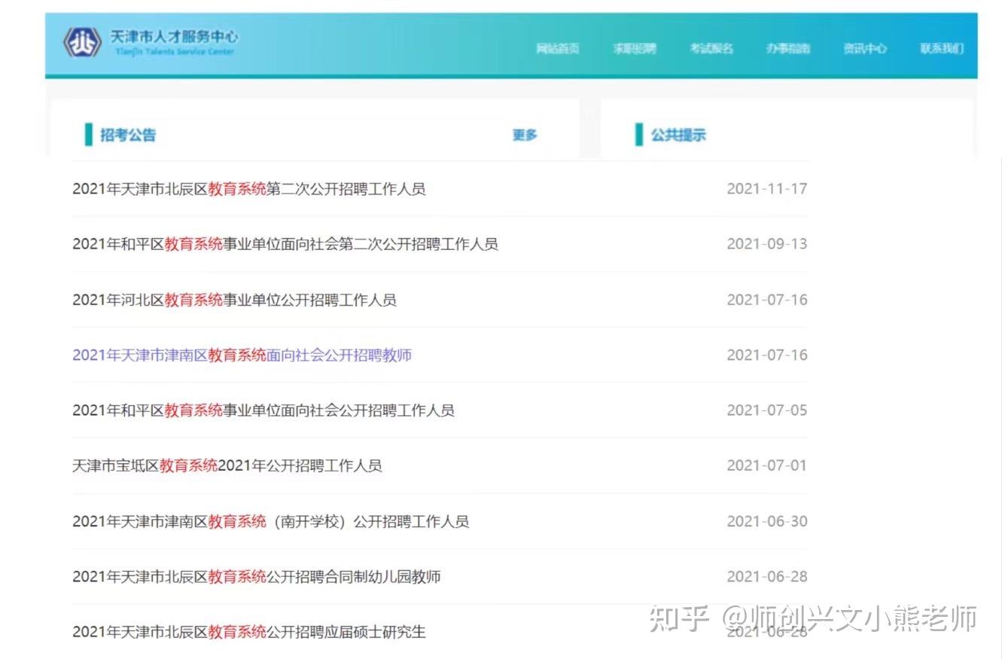Viewport: 1002px width, 659px height.
Task: Open the 津南区 南开学校 recruitment notice
Action: point(270,521)
